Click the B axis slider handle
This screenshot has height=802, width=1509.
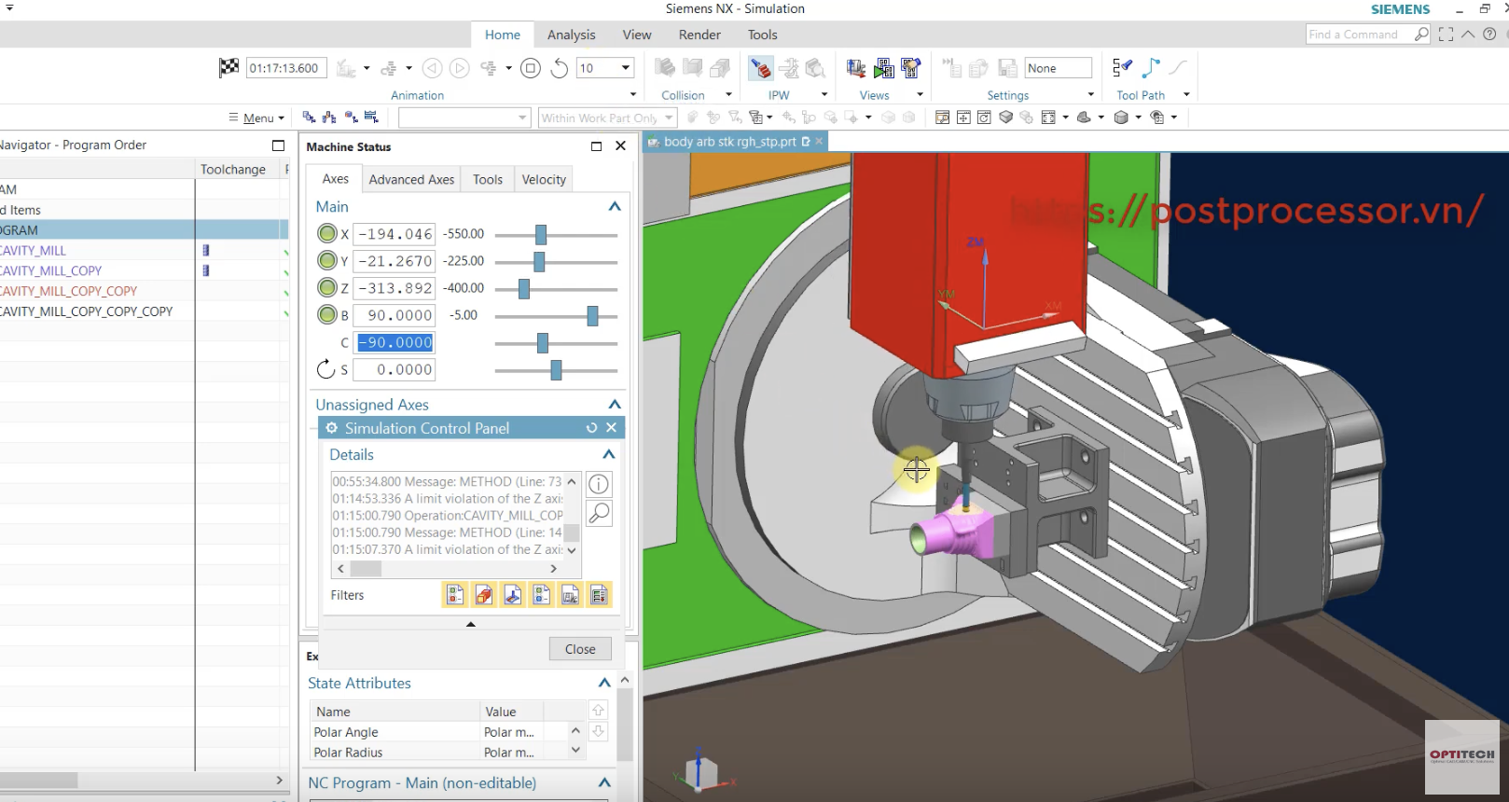coord(592,315)
